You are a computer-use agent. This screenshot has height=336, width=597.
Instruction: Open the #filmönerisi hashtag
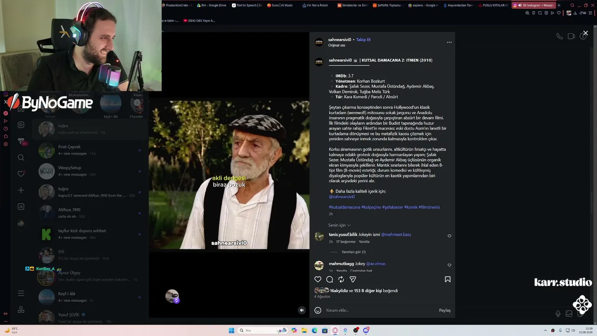pyautogui.click(x=430, y=207)
